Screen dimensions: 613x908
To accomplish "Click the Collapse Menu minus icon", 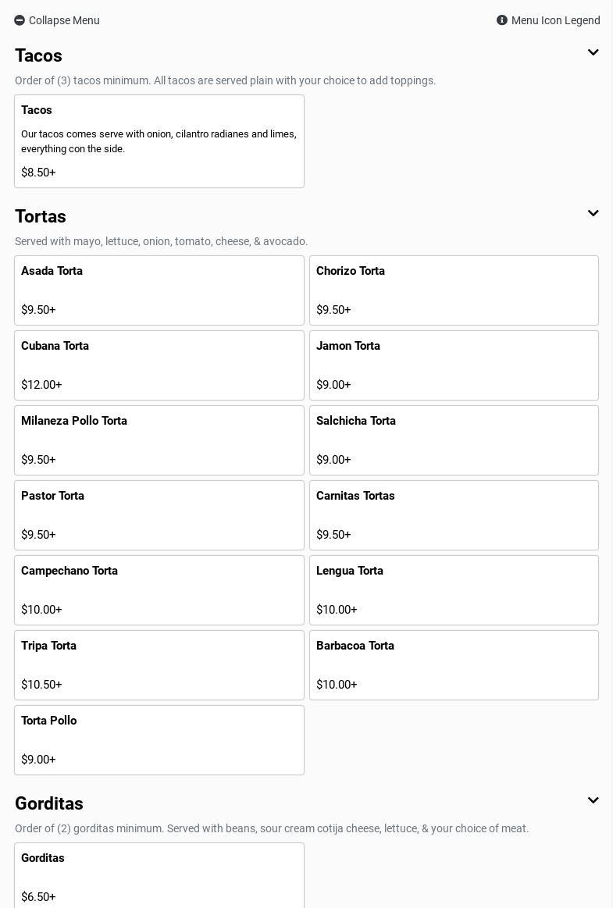I will pos(20,20).
